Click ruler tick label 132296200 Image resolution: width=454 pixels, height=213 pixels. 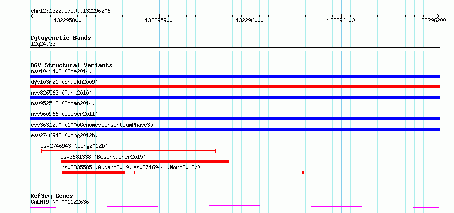click(432, 20)
